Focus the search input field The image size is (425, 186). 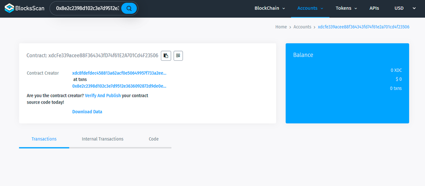tap(87, 8)
